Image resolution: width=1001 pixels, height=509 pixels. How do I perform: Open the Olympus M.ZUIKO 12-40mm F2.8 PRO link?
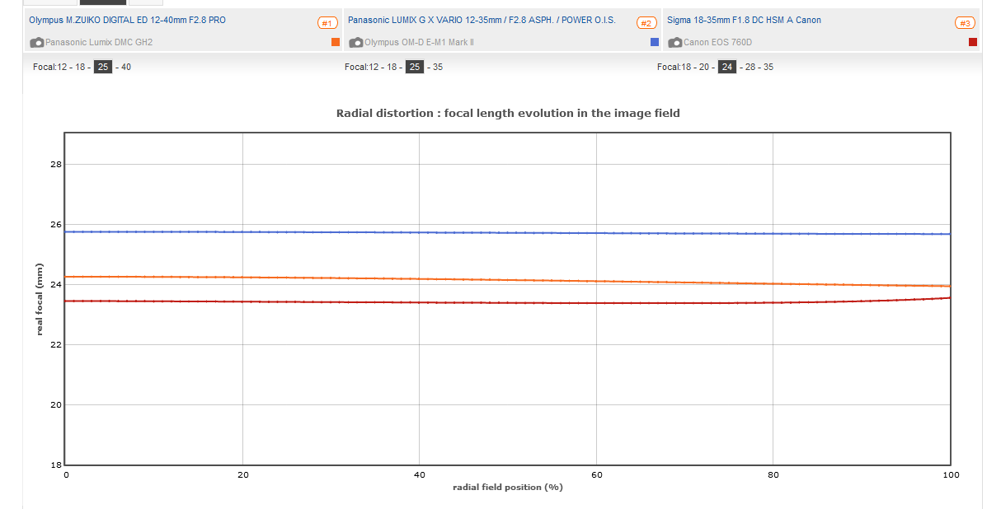coord(127,20)
